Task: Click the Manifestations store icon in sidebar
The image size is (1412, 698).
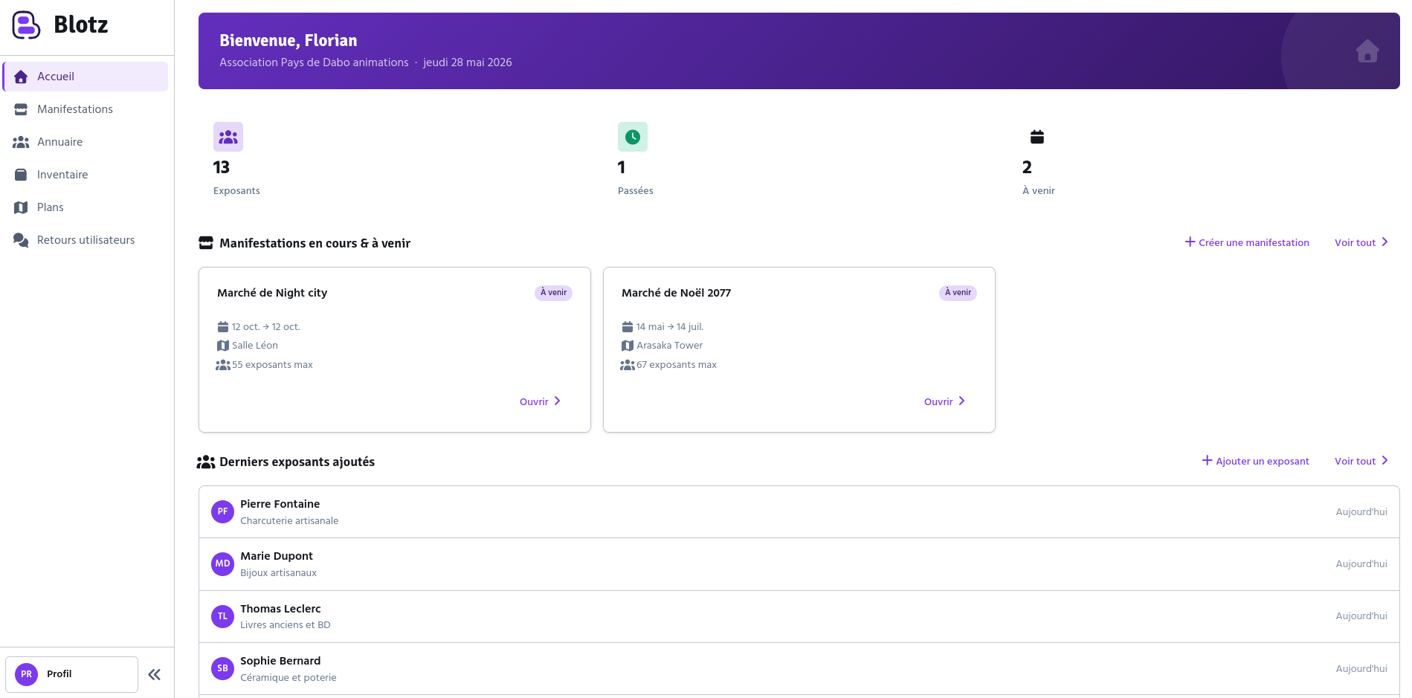Action: (x=21, y=109)
